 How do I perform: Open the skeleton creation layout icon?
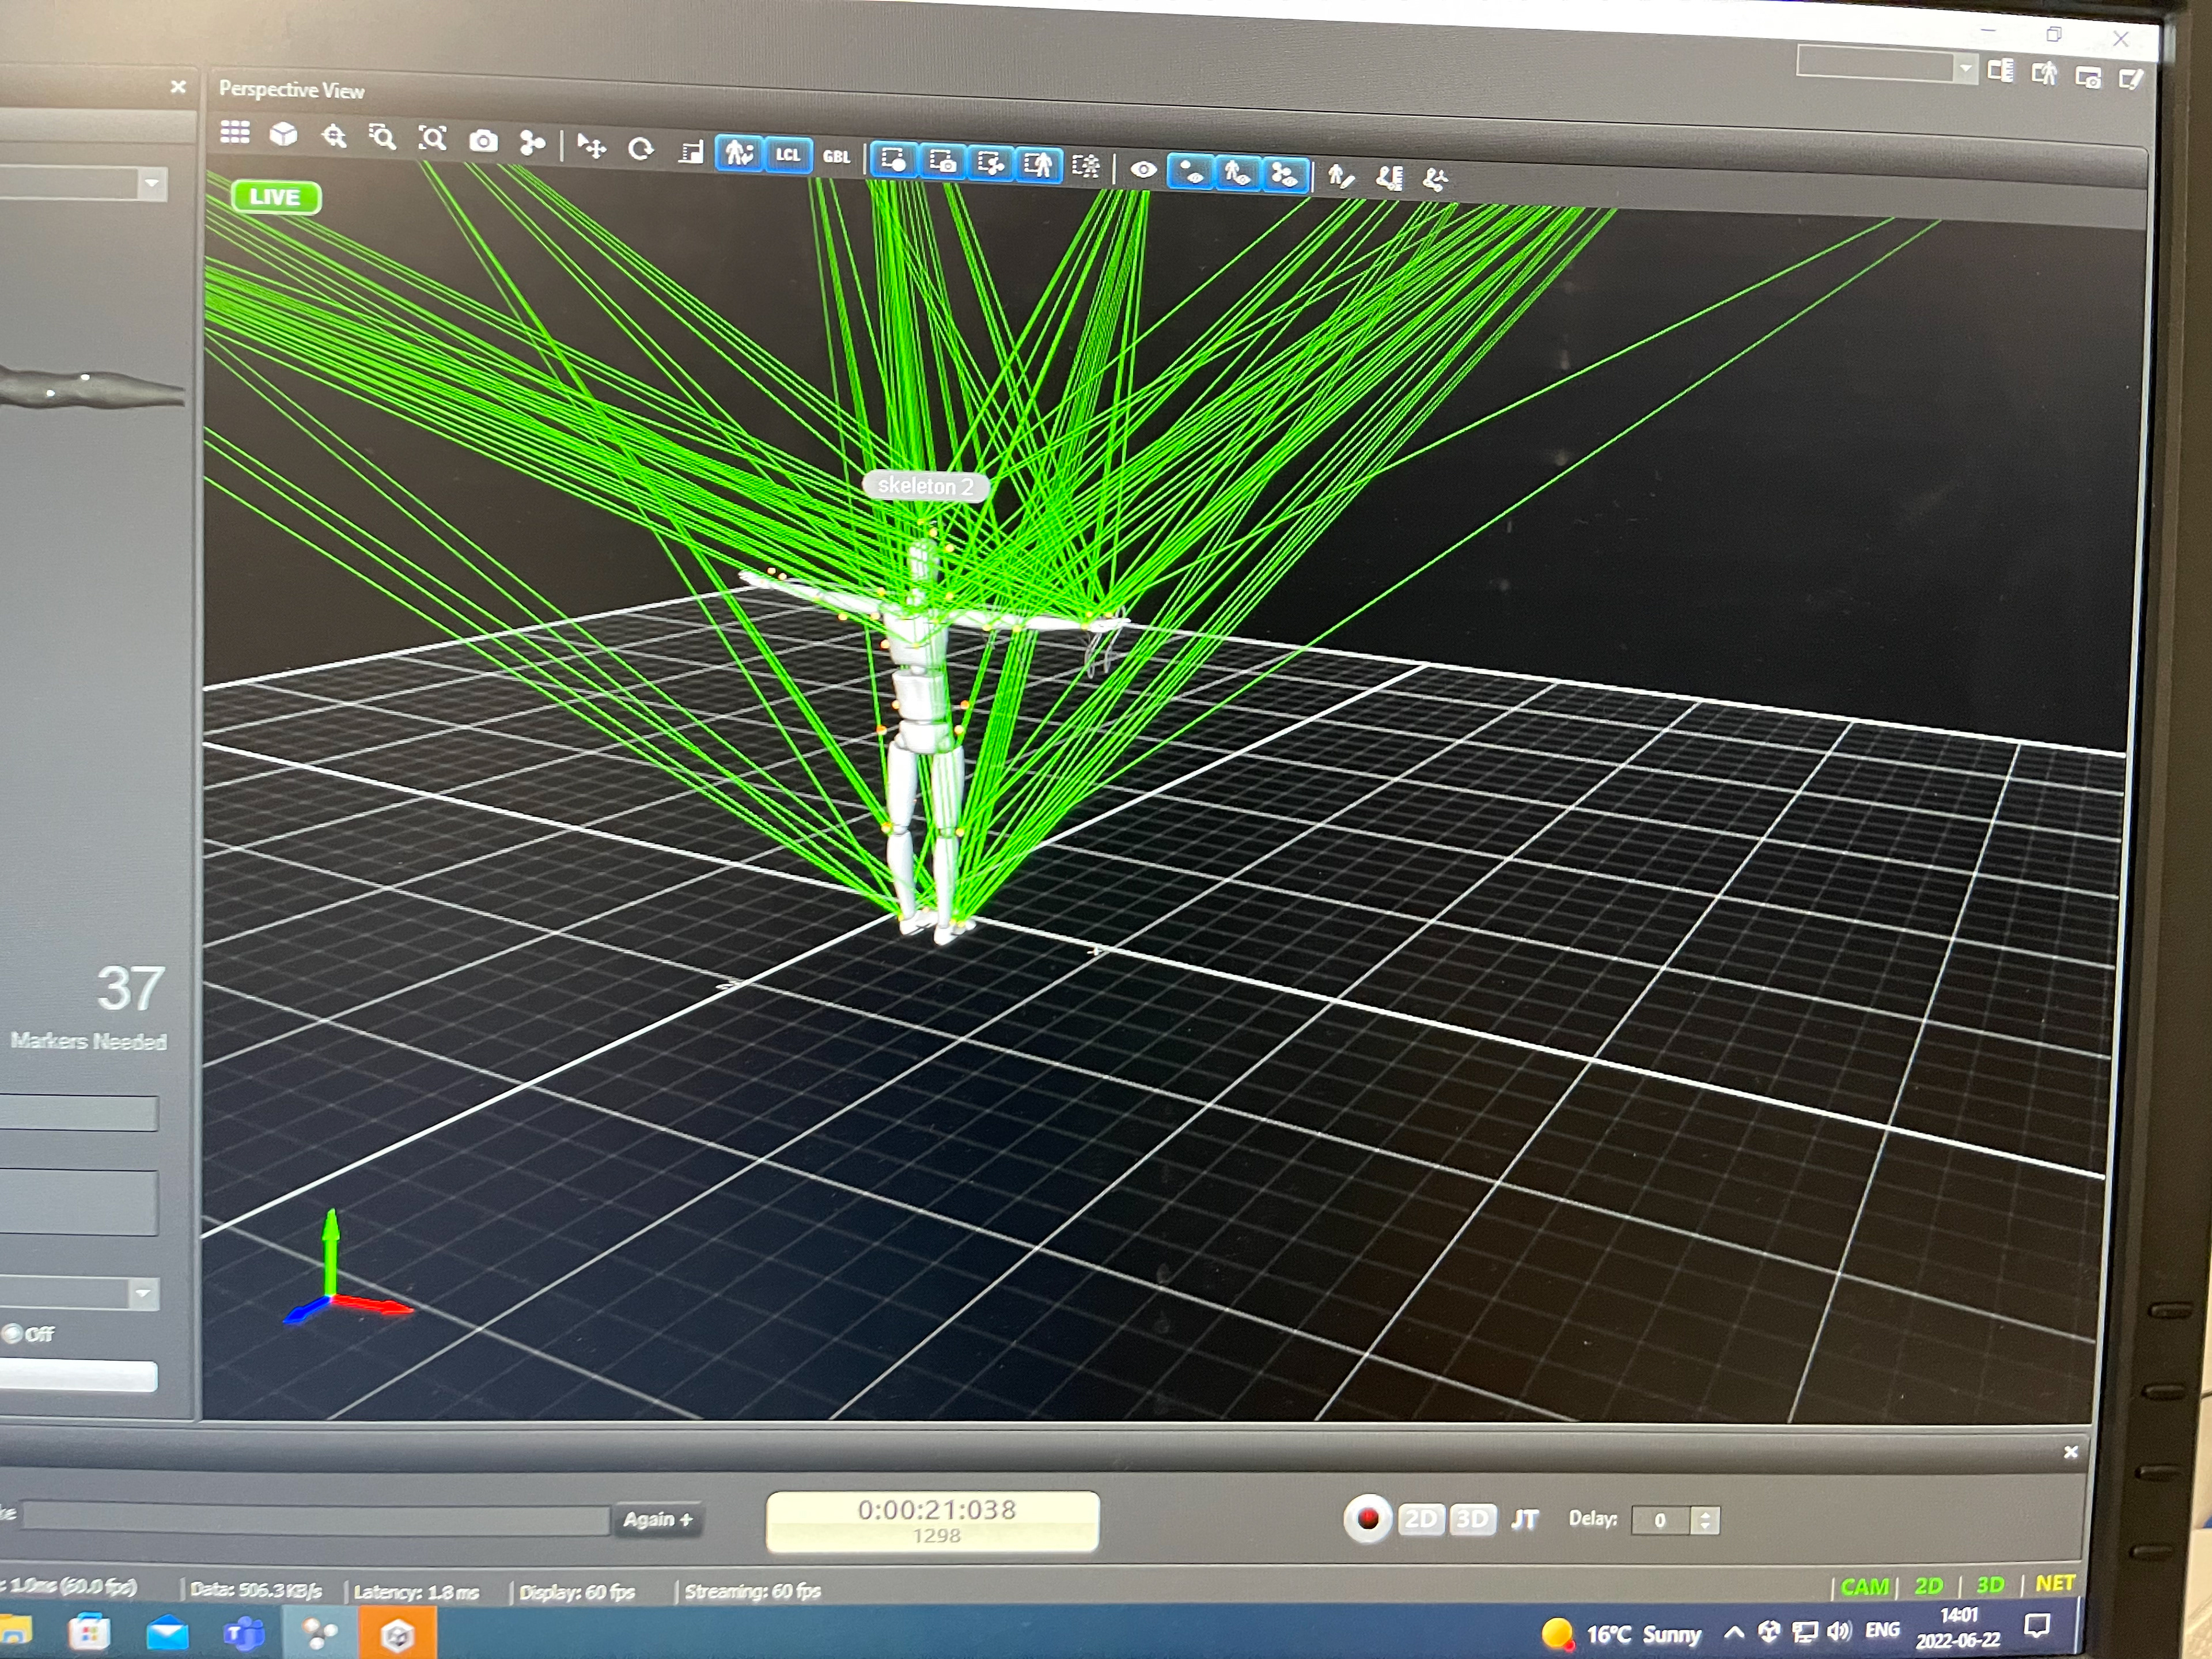[2044, 74]
